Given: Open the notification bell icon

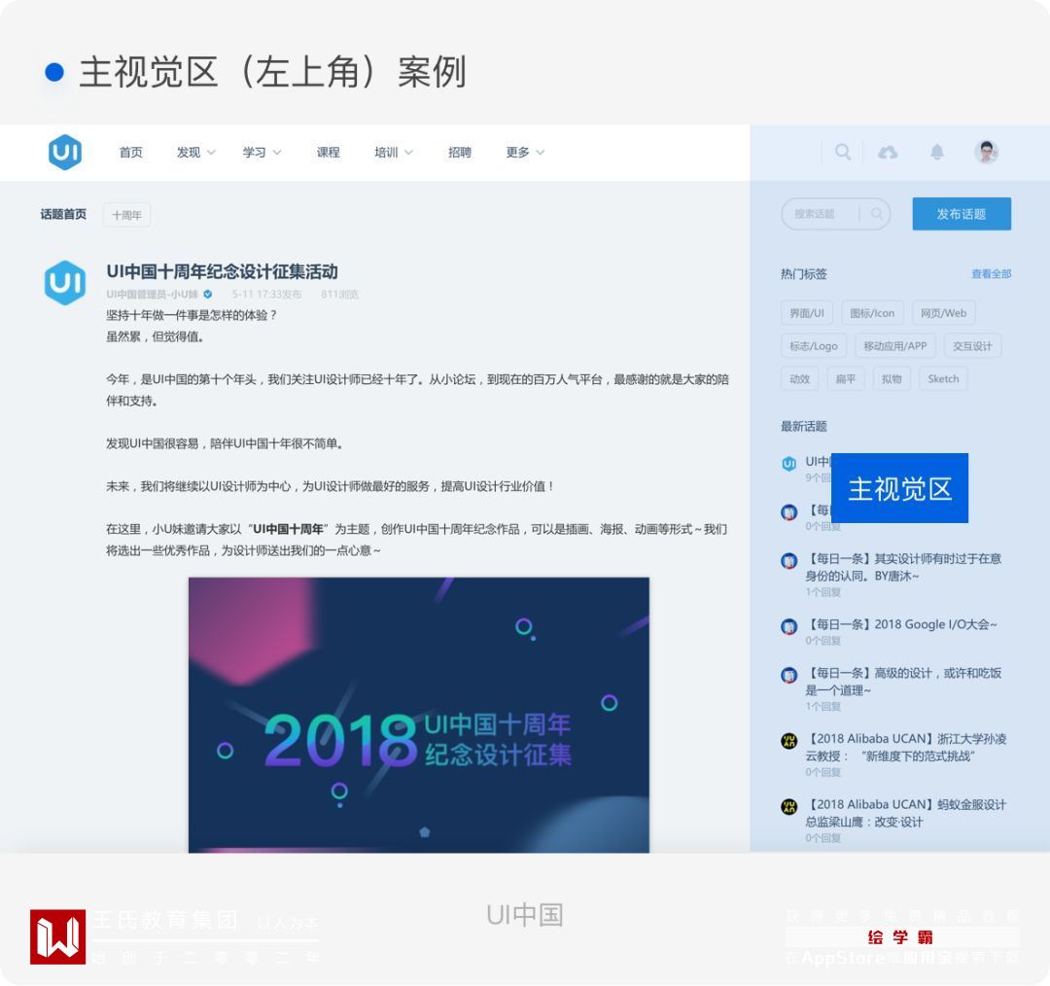Looking at the screenshot, I should (937, 152).
